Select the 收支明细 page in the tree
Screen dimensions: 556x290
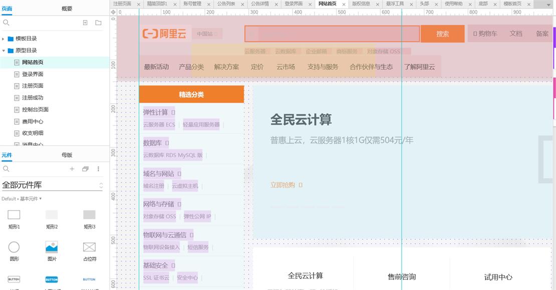pos(33,133)
